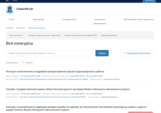Screen dimensions: 161x113
Task: Open the Службы государственной охраны competition title
Action: pos(68,89)
